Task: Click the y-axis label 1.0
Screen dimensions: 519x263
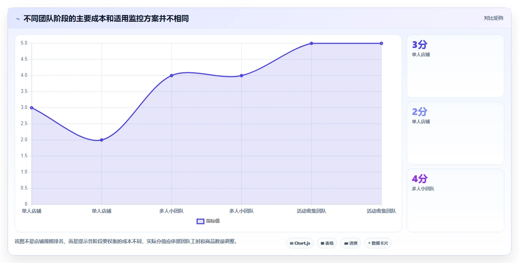Action: coord(24,172)
